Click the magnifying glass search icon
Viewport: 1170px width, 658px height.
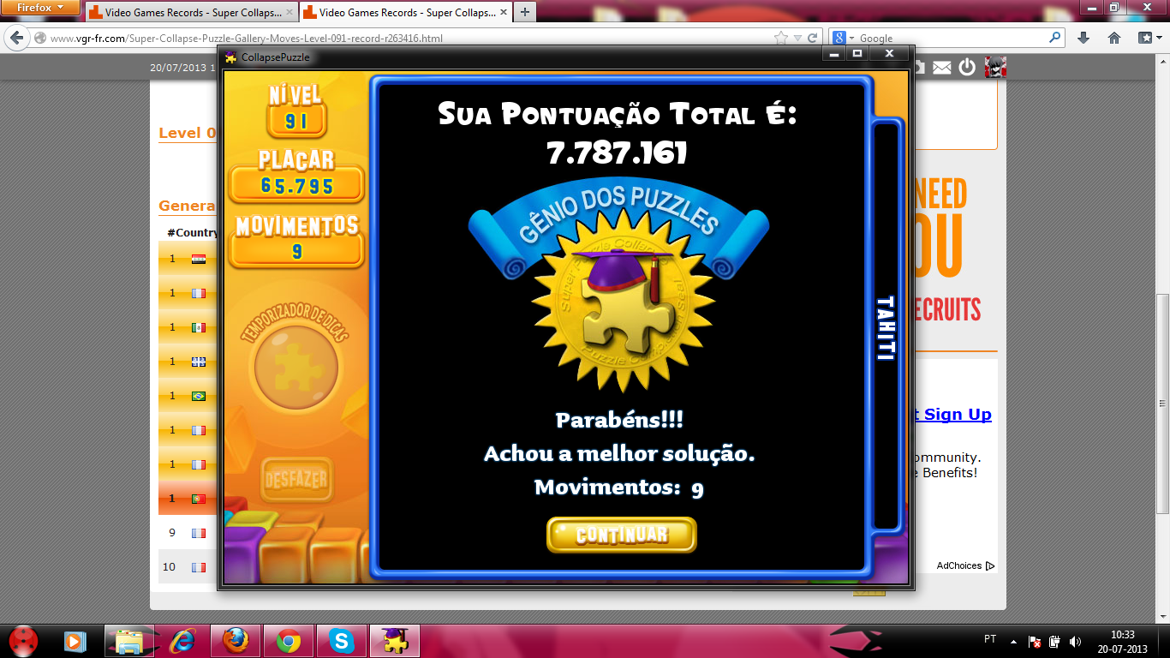click(1054, 38)
